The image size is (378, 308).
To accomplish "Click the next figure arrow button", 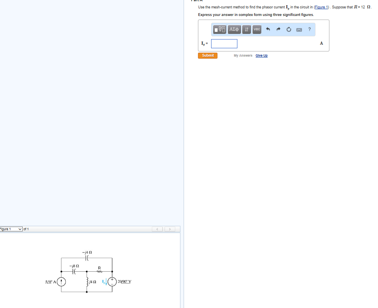I will 170,229.
